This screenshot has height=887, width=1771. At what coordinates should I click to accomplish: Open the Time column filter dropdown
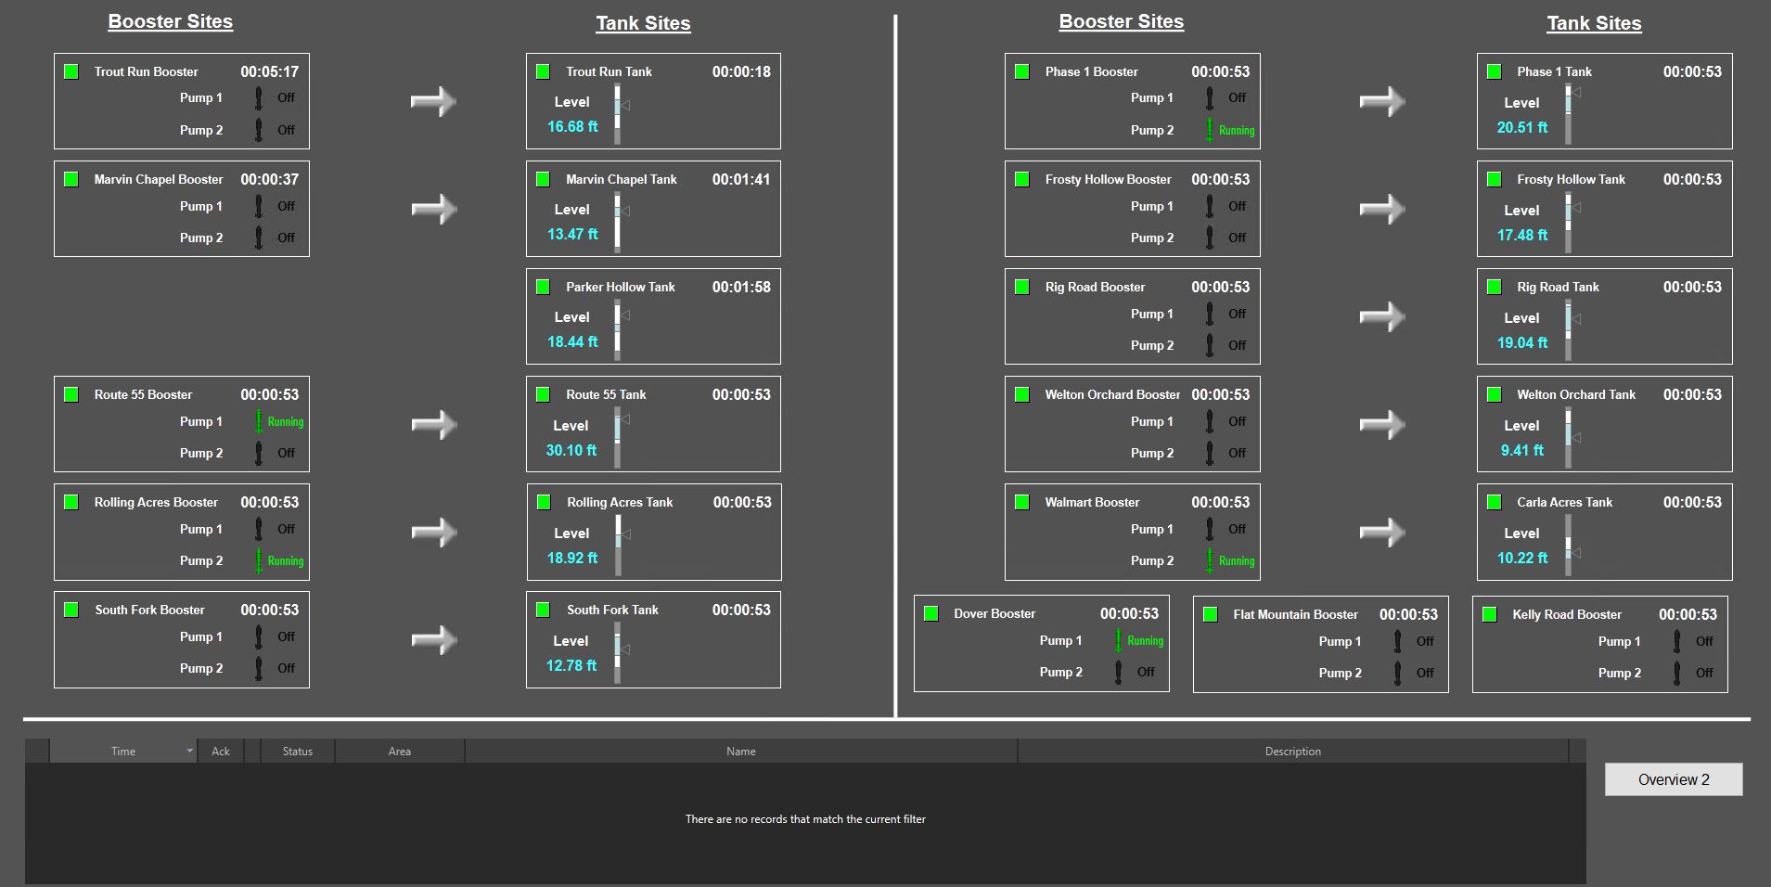[x=190, y=751]
